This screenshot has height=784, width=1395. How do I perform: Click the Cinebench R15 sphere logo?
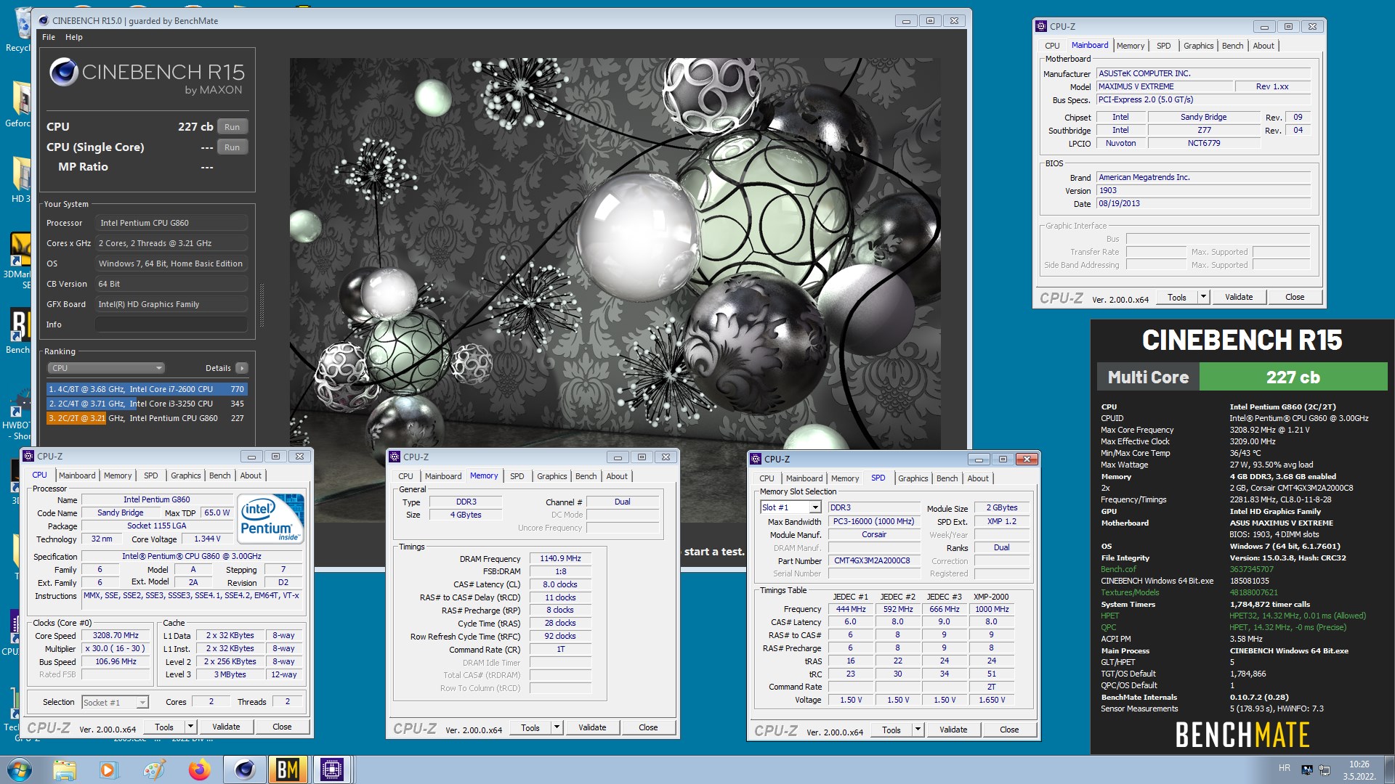(64, 73)
